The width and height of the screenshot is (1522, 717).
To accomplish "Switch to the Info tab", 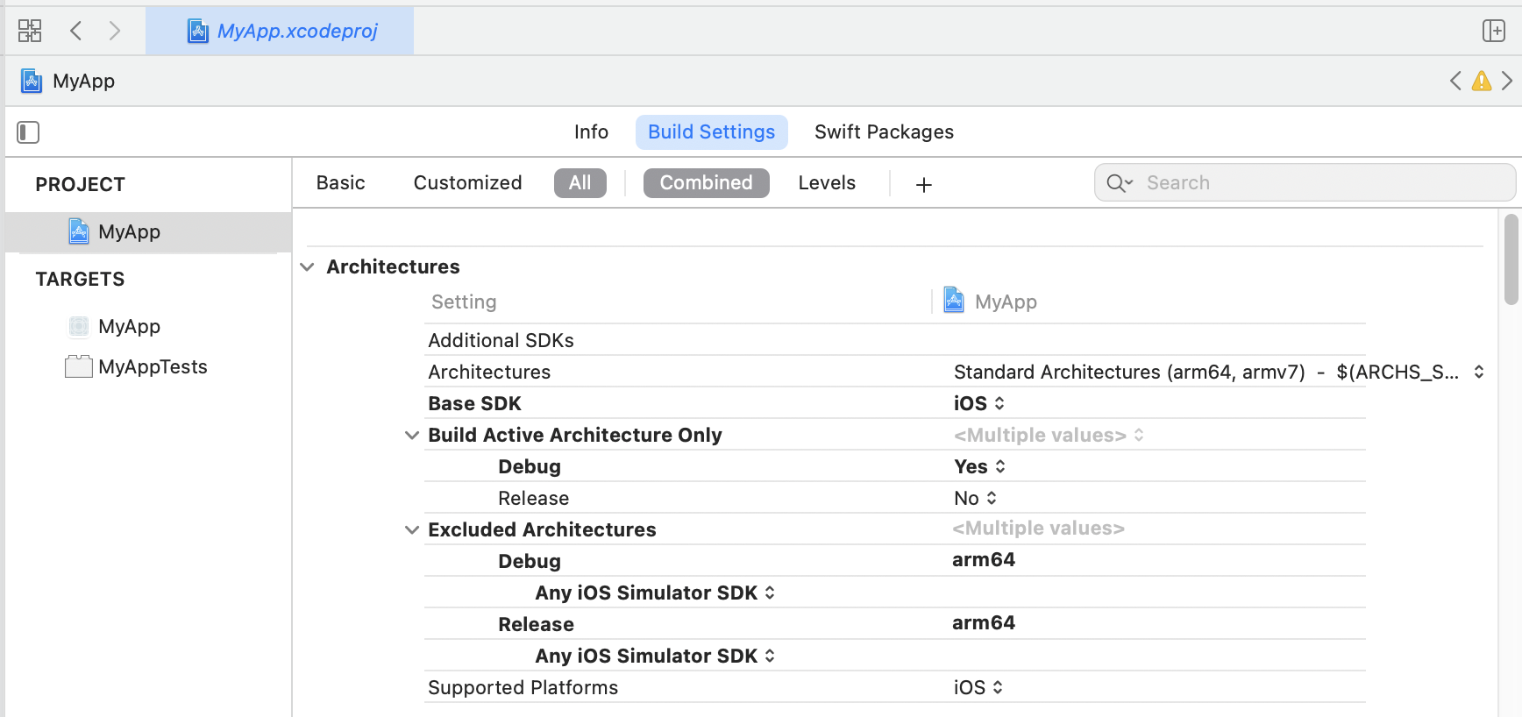I will pos(591,132).
